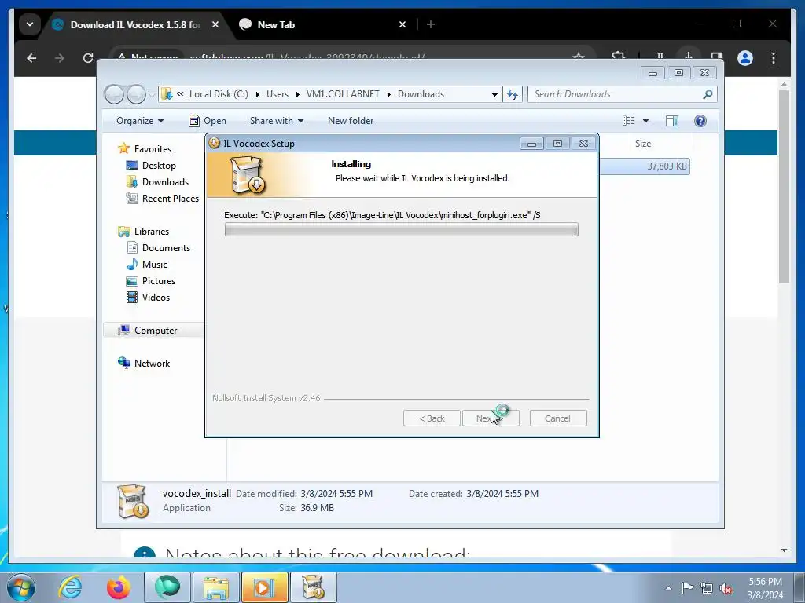The image size is (805, 603).
Task: Switch to the New Tab tab
Action: pos(322,24)
